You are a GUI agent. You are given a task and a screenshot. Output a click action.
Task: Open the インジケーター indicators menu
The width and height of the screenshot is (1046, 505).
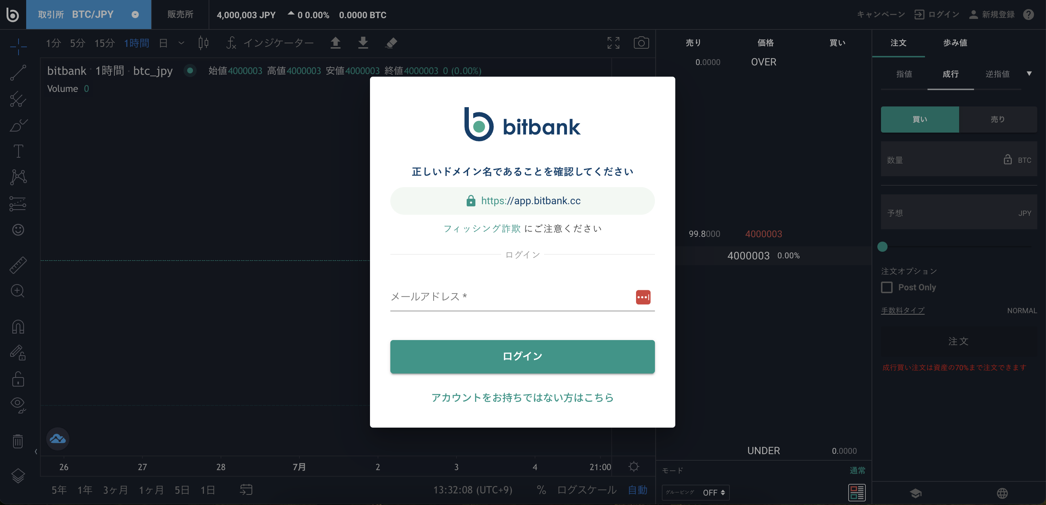pos(270,43)
